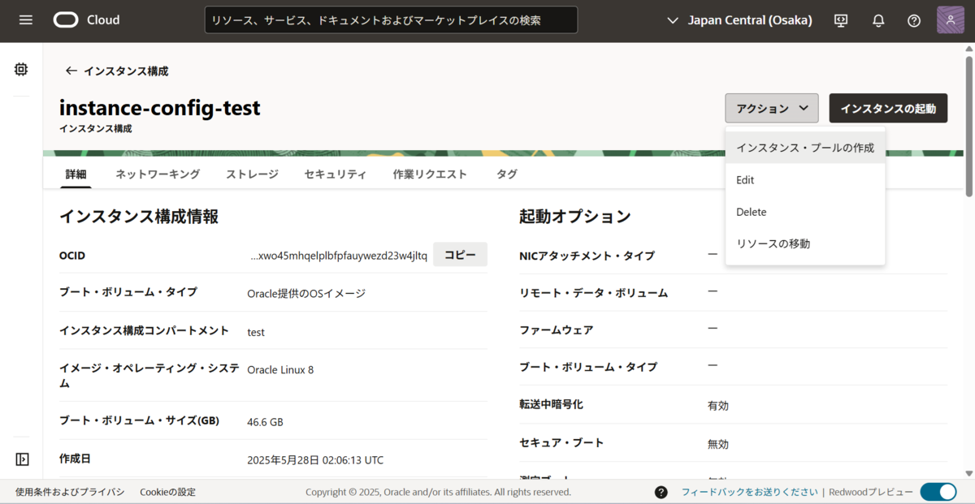Screen dimensions: 975x504
Task: Open 使用条件およびプライバシ link
Action: [70, 492]
